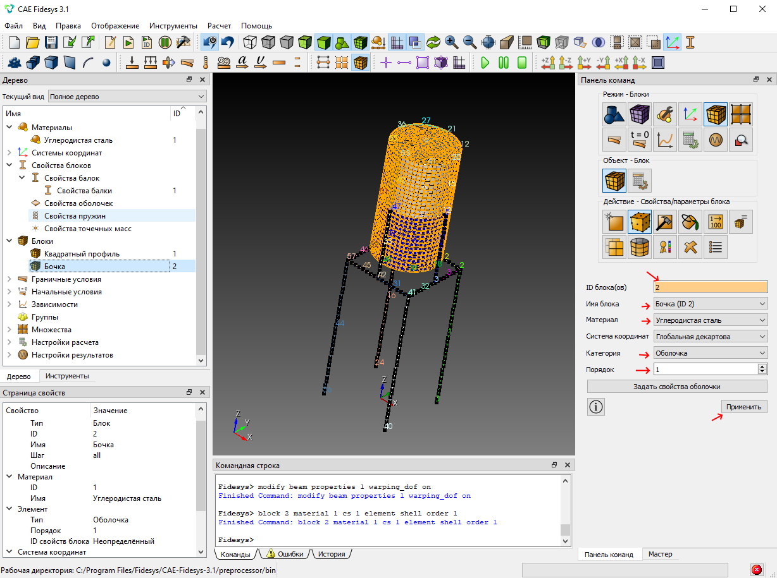Open a file with the folder icon
The width and height of the screenshot is (777, 578).
click(x=33, y=42)
